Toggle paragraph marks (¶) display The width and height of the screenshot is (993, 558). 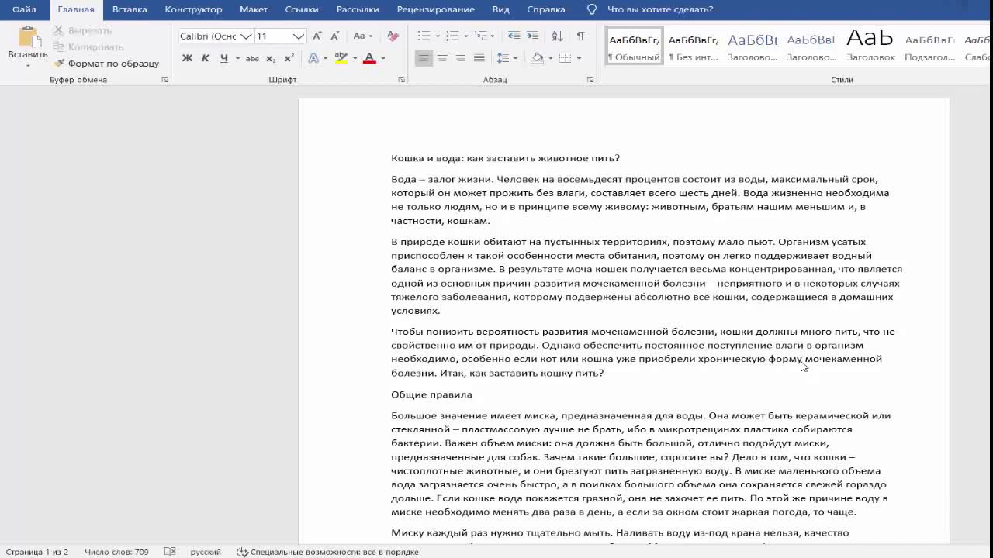tap(580, 36)
